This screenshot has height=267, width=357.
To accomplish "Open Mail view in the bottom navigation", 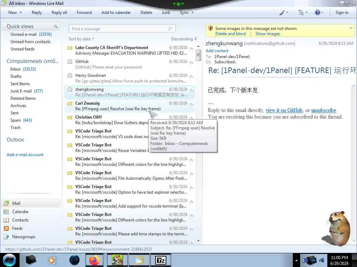I will 31,203.
